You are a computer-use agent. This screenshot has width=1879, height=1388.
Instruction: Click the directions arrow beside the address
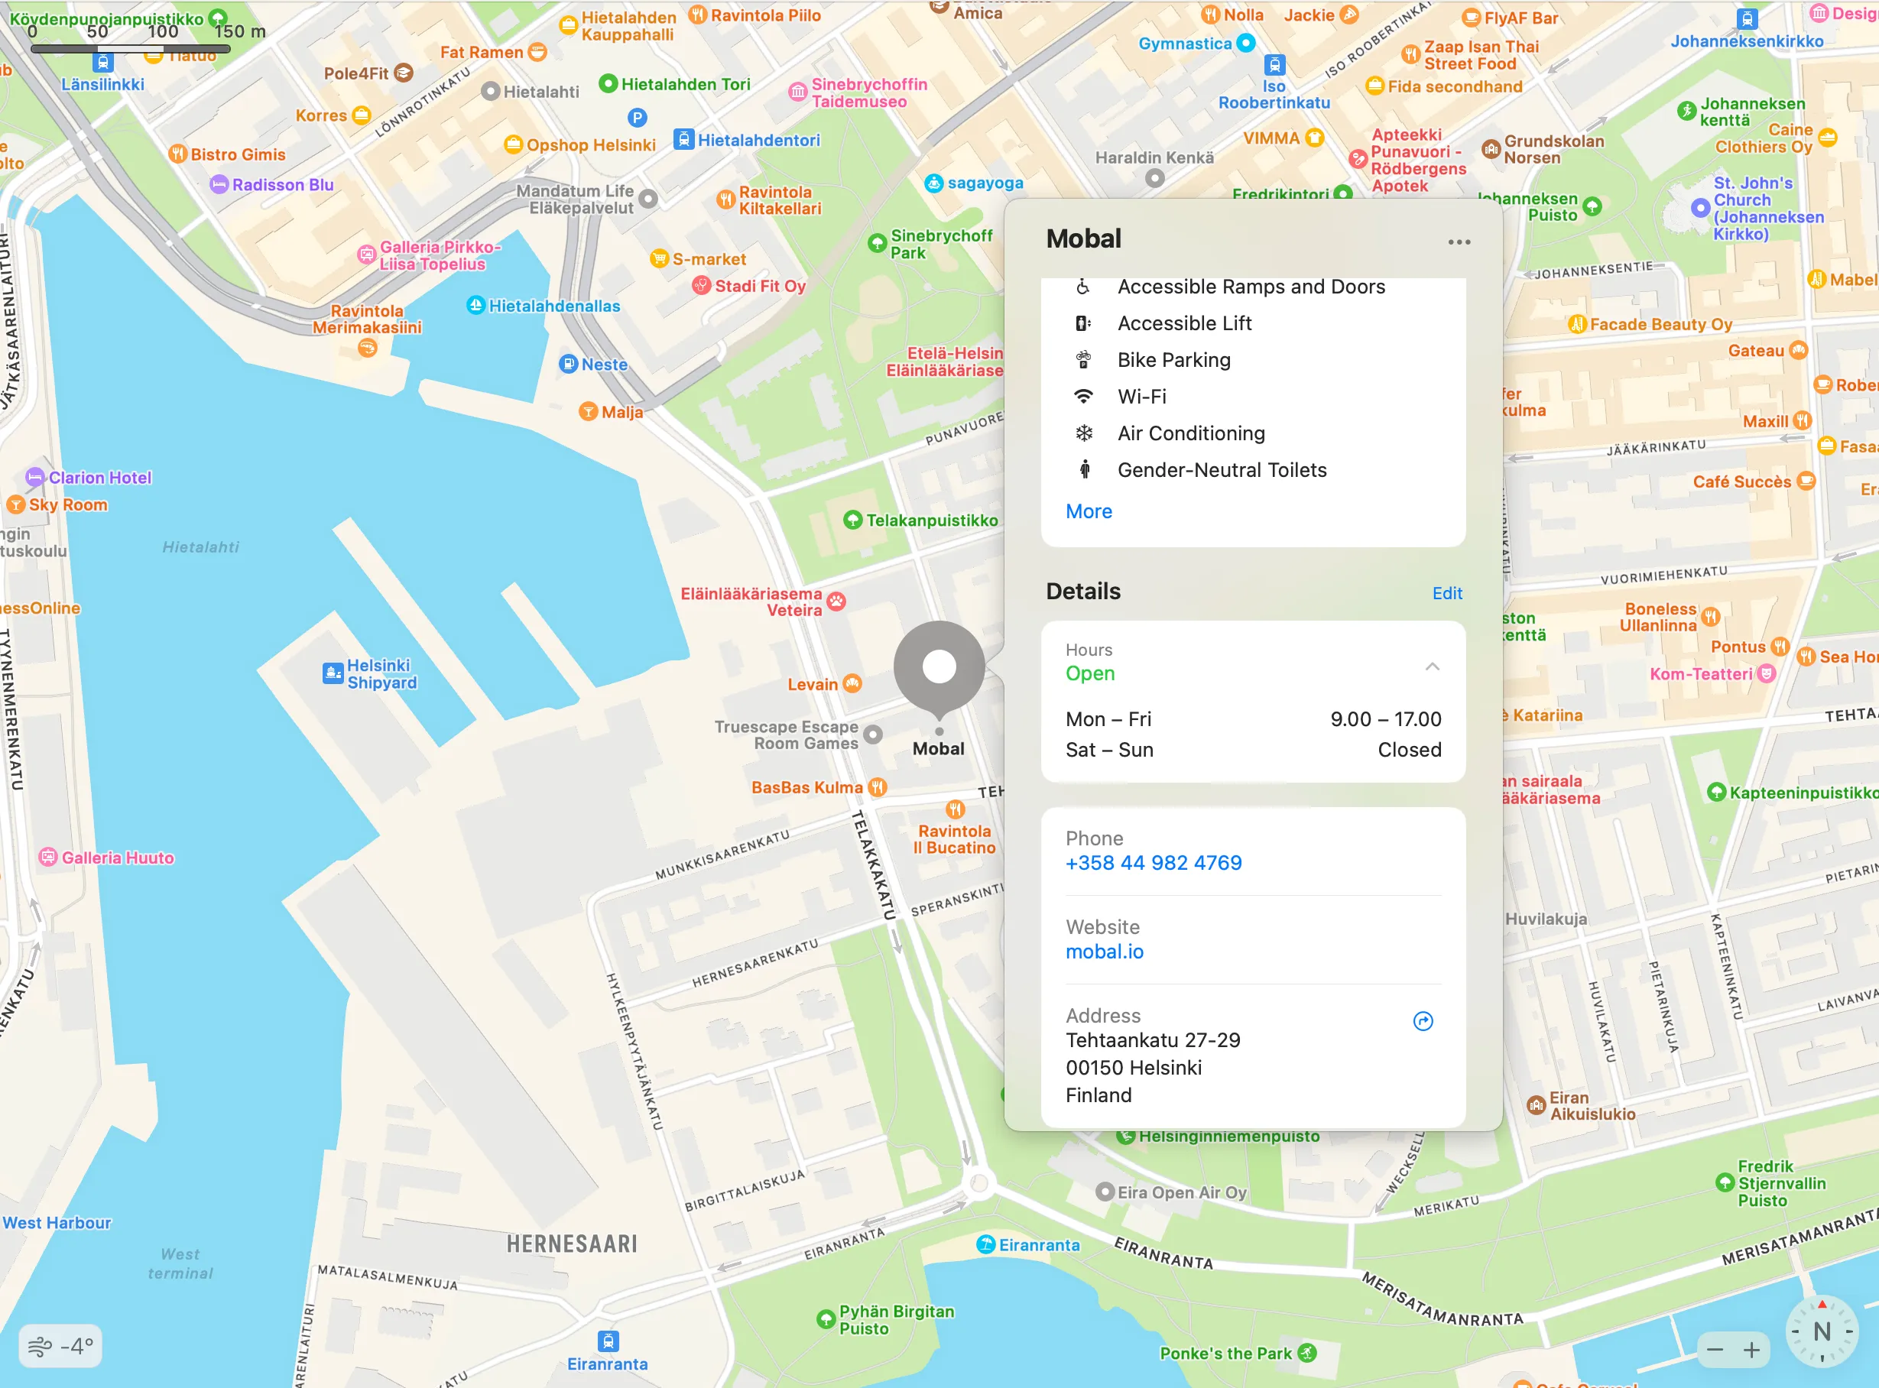[1423, 1021]
